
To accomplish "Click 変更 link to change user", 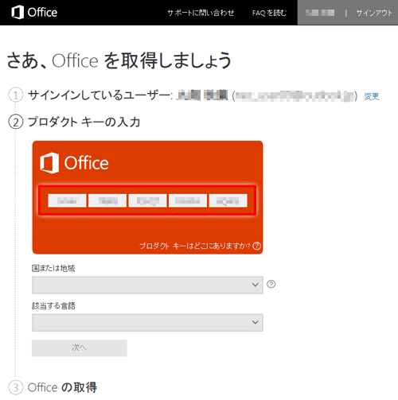I will pos(372,96).
